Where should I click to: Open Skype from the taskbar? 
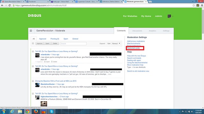[52, 111]
